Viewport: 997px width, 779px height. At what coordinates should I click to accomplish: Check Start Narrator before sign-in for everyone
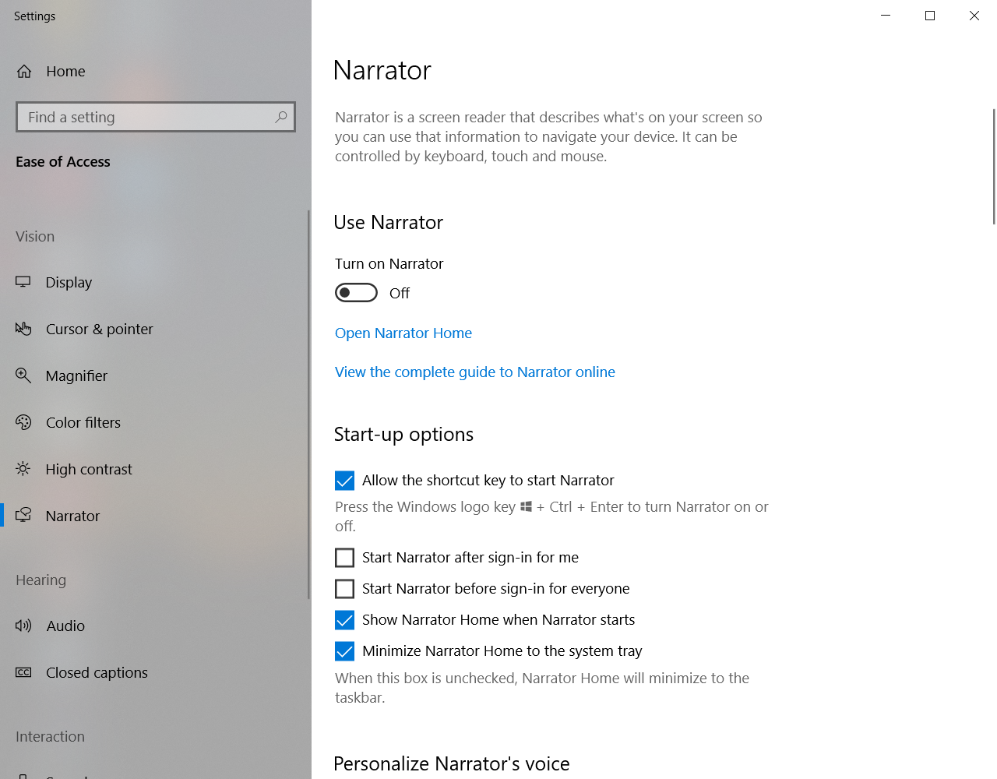pyautogui.click(x=344, y=589)
